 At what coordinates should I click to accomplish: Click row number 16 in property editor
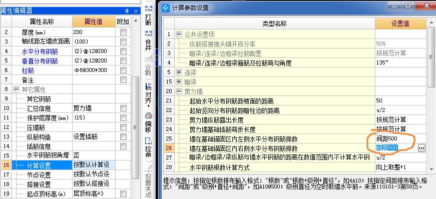pyautogui.click(x=7, y=165)
